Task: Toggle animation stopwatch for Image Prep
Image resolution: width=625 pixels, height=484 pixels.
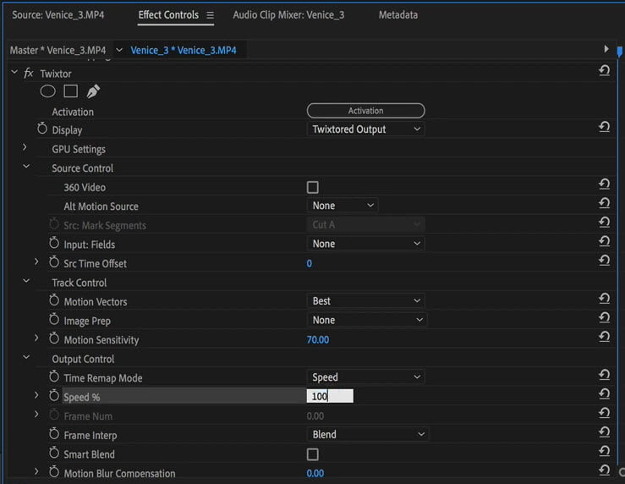Action: tap(54, 319)
